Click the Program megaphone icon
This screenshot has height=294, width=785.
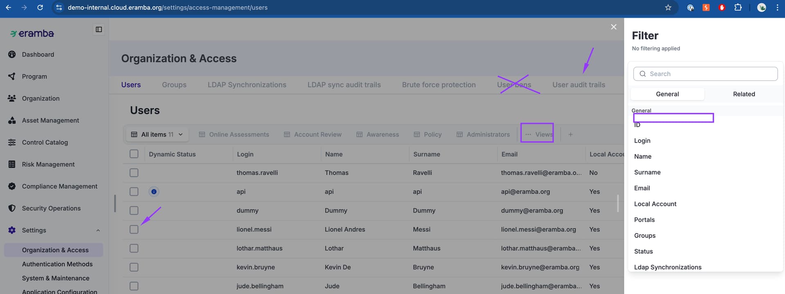click(x=12, y=76)
